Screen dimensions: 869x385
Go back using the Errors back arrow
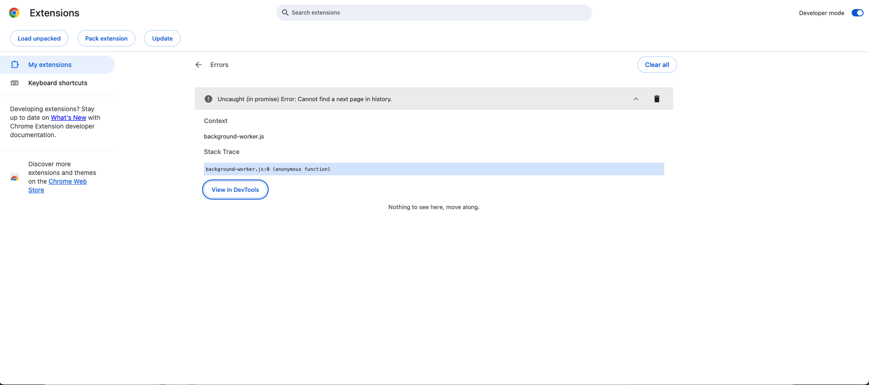pyautogui.click(x=198, y=65)
